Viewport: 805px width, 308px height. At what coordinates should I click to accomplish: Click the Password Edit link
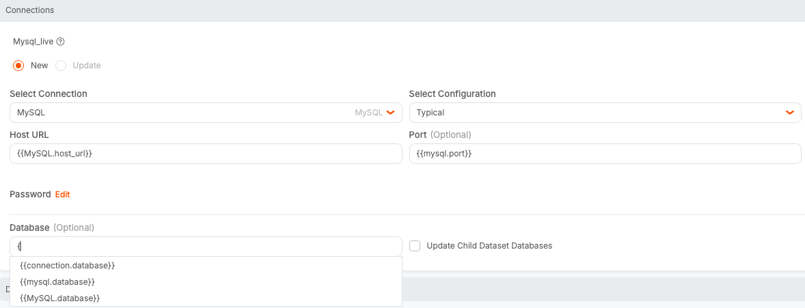coord(63,195)
